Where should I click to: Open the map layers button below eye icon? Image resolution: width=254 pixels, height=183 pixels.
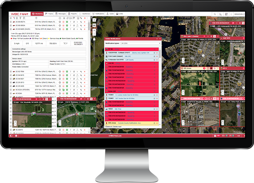point(94,25)
